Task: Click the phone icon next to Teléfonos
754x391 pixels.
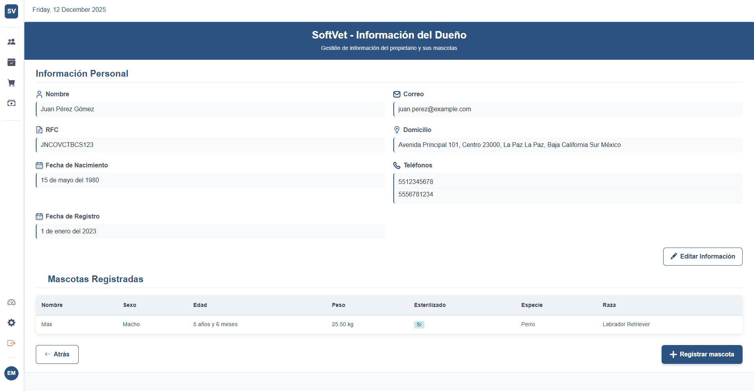Action: tap(396, 165)
